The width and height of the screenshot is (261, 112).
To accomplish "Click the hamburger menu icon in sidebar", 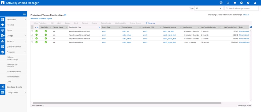I will point(24,14).
